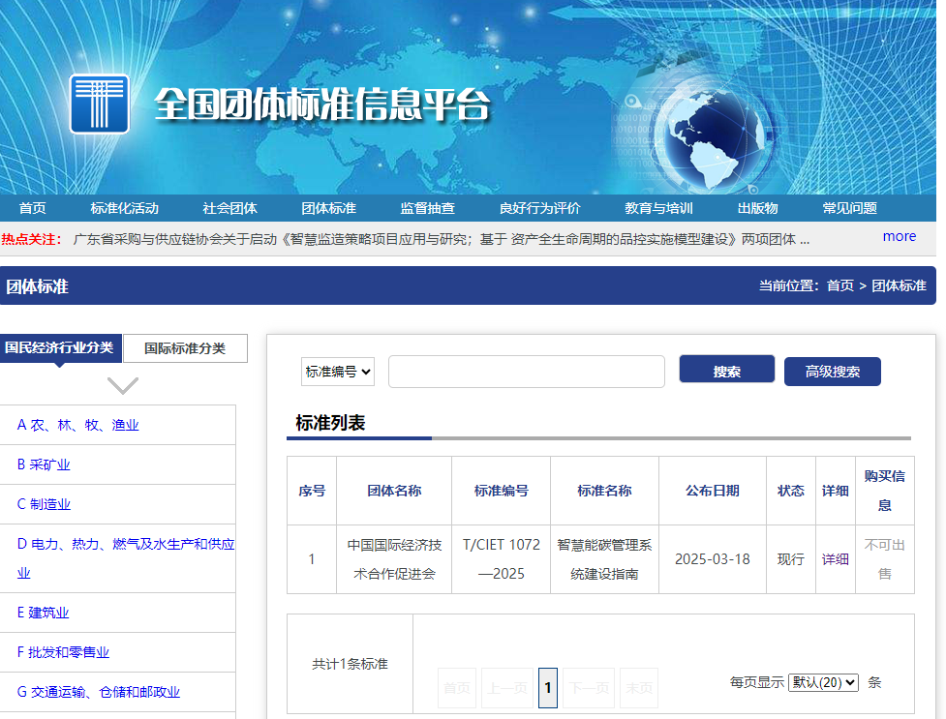This screenshot has height=719, width=946.
Task: Select category C 制造业
Action: [x=45, y=504]
